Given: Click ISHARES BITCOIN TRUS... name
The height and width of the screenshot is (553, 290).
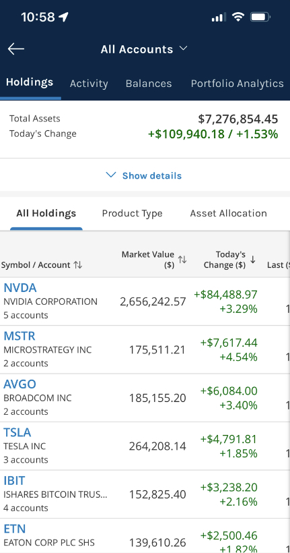Looking at the screenshot, I should pyautogui.click(x=55, y=495).
